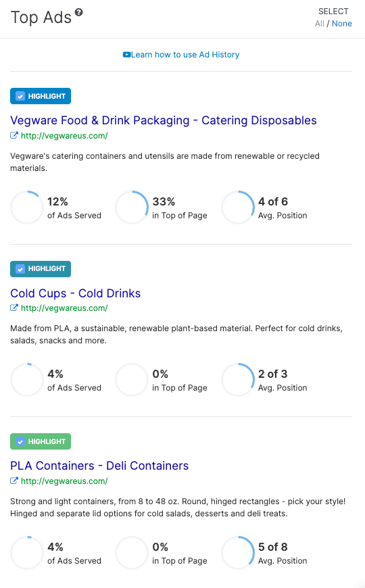Viewport: 365px width, 588px height.
Task: Select All ads
Action: coord(320,24)
